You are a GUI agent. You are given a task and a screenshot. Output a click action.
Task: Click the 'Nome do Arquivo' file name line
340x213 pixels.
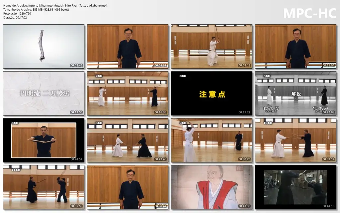click(x=55, y=5)
